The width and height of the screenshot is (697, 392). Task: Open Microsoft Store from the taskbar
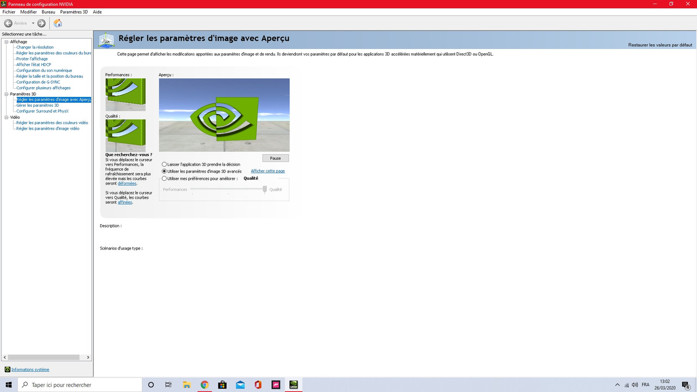point(222,385)
